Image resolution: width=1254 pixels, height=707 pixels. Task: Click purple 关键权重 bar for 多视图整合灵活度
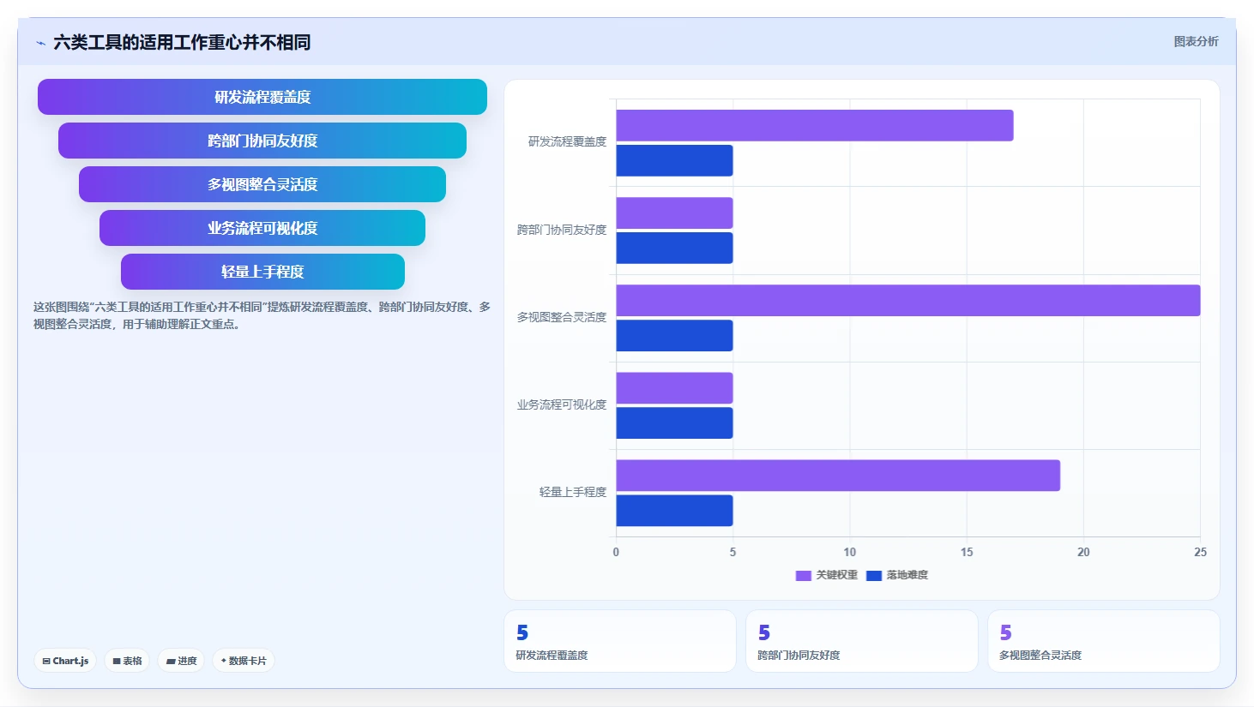click(908, 300)
